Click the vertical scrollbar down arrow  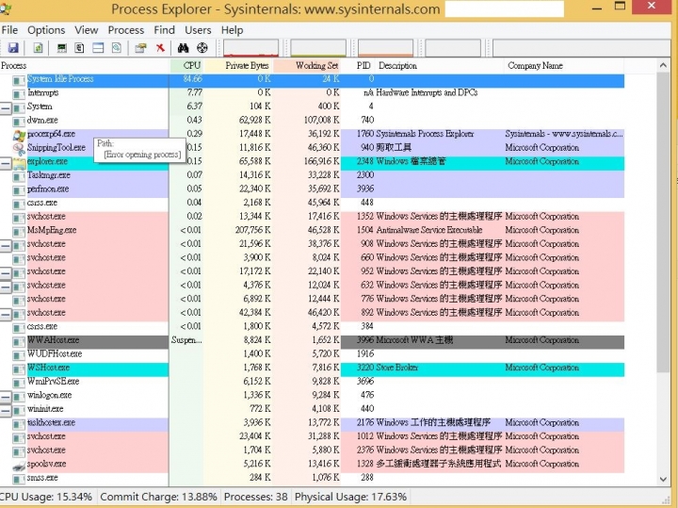[x=663, y=479]
